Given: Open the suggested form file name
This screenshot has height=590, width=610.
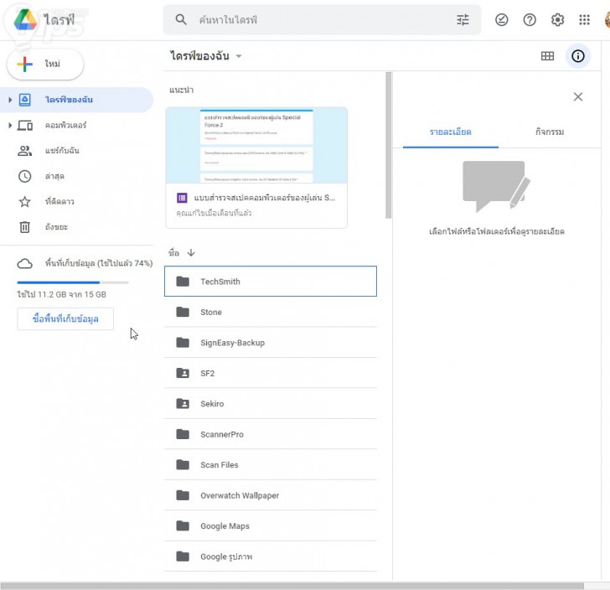Looking at the screenshot, I should pyautogui.click(x=264, y=198).
